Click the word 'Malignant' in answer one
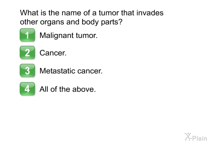Image resolution: width=207 pixels, height=142 pixels. 57,35
